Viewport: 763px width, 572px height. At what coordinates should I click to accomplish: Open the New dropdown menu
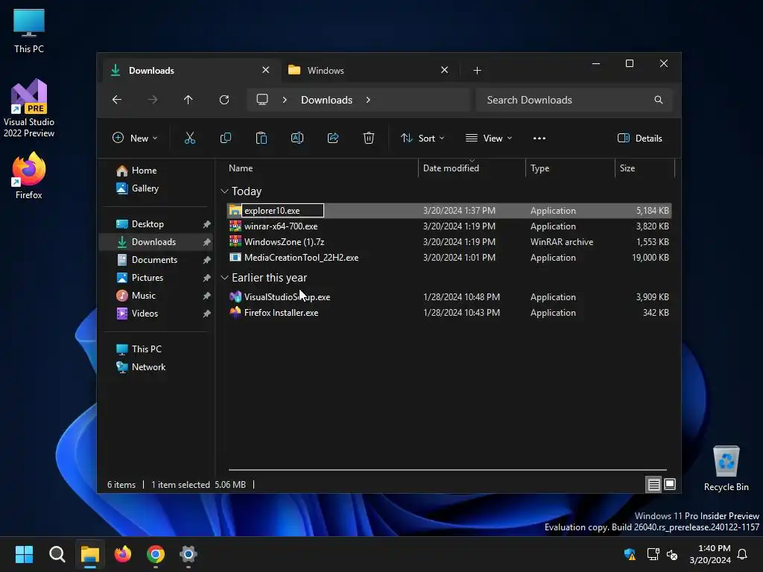tap(135, 138)
